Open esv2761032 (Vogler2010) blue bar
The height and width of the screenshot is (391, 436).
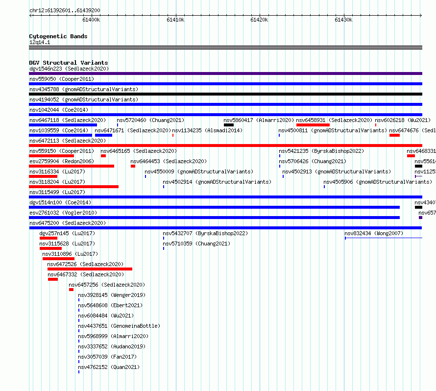(215, 218)
